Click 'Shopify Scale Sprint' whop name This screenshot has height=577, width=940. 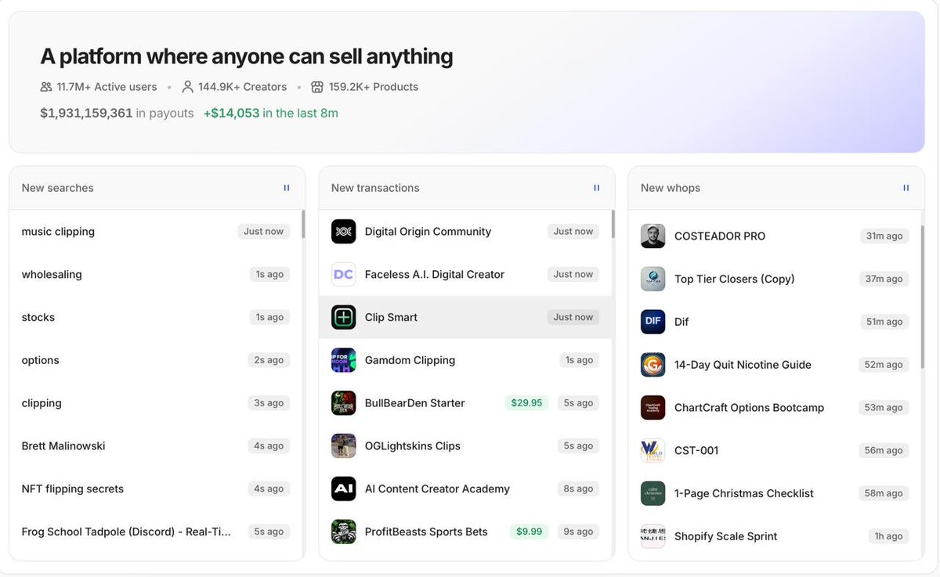pyautogui.click(x=726, y=536)
